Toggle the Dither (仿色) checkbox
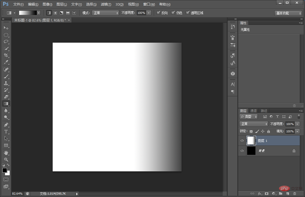 [173, 13]
